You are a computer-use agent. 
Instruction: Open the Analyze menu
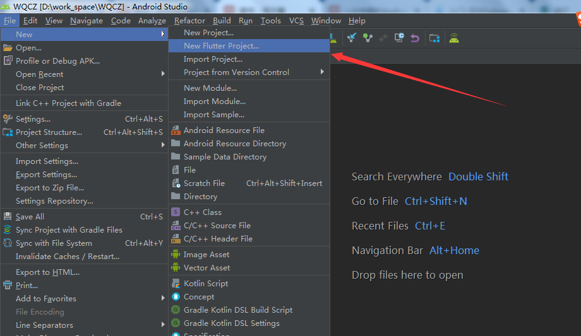[152, 21]
